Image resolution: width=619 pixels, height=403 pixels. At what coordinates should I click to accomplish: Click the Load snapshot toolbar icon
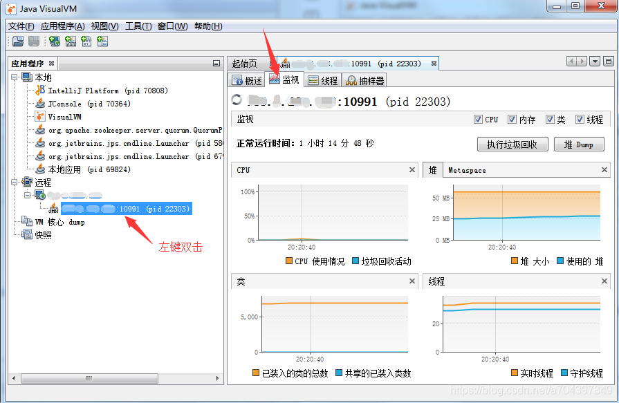pos(18,41)
